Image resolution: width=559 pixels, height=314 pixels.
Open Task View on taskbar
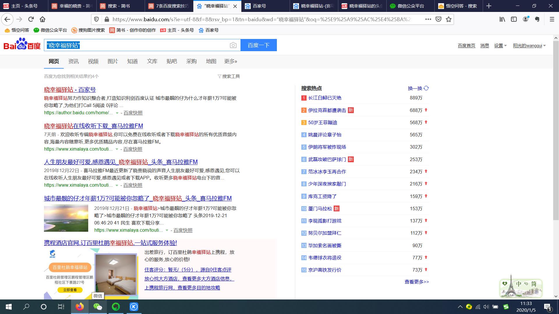[x=61, y=307]
